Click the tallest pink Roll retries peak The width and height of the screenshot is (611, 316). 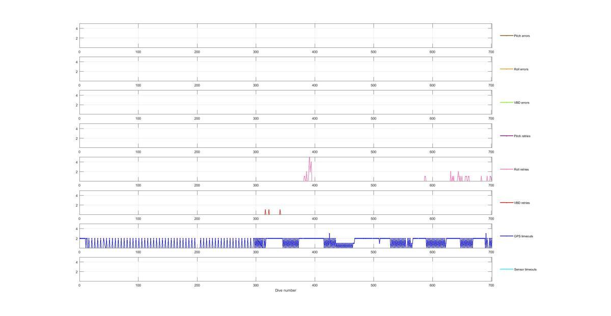tap(309, 159)
